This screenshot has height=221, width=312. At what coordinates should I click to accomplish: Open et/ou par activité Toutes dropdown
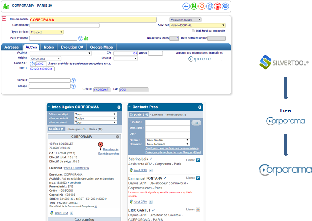point(95,118)
